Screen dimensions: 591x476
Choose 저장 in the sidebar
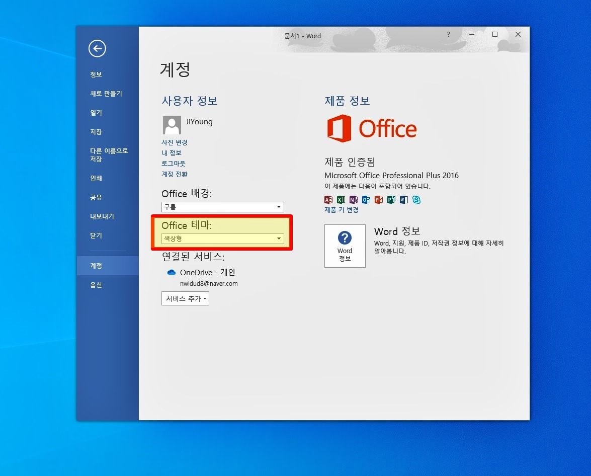click(x=96, y=132)
